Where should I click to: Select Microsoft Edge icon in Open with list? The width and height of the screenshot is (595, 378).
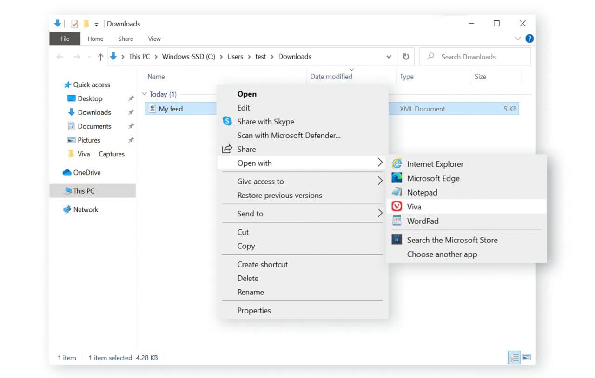pos(397,178)
